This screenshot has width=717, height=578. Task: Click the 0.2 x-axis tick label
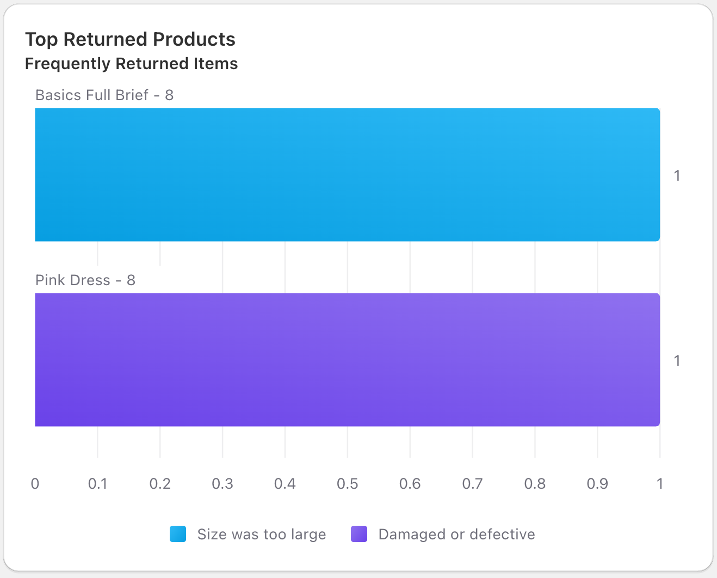pyautogui.click(x=160, y=484)
